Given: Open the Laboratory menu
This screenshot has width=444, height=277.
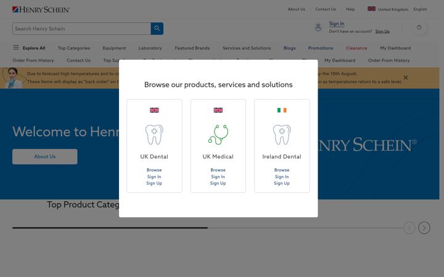Looking at the screenshot, I should [150, 48].
